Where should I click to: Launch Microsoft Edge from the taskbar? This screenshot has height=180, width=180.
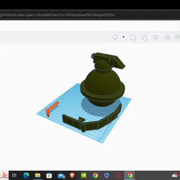(x=26, y=175)
